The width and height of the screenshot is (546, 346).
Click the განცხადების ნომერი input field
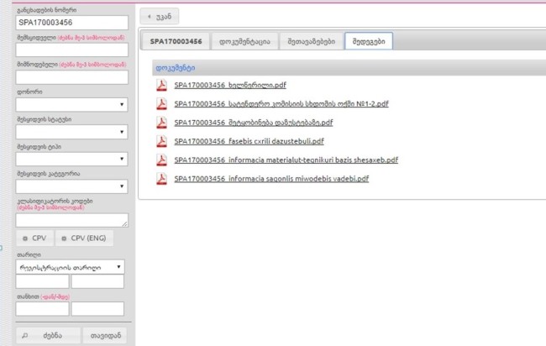tap(71, 23)
